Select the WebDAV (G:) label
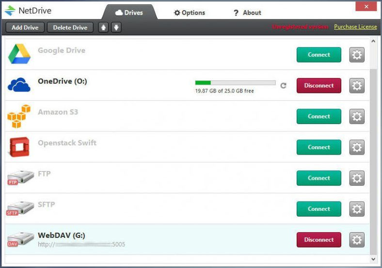 click(x=62, y=236)
